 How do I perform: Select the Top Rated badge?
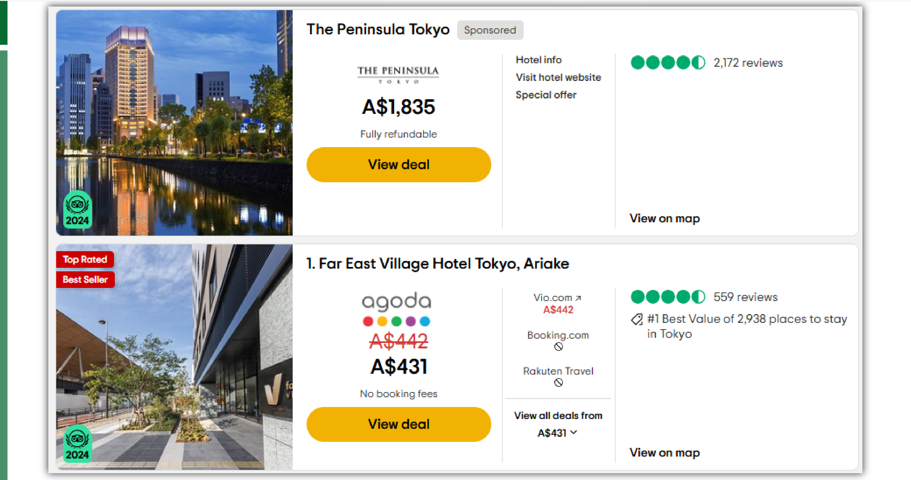coord(85,260)
